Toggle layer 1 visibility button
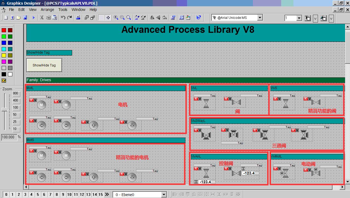The image size is (350, 198). [x=12, y=194]
